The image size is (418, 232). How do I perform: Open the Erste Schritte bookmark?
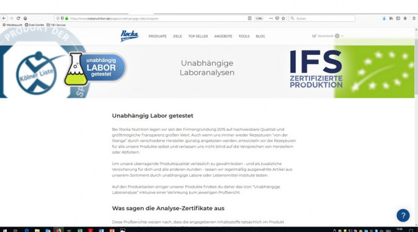[x=34, y=25]
